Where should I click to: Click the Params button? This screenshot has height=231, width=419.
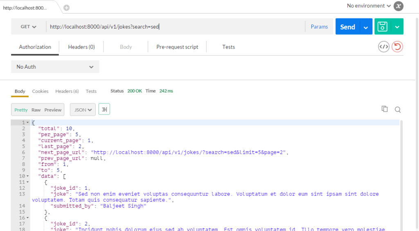coord(319,27)
